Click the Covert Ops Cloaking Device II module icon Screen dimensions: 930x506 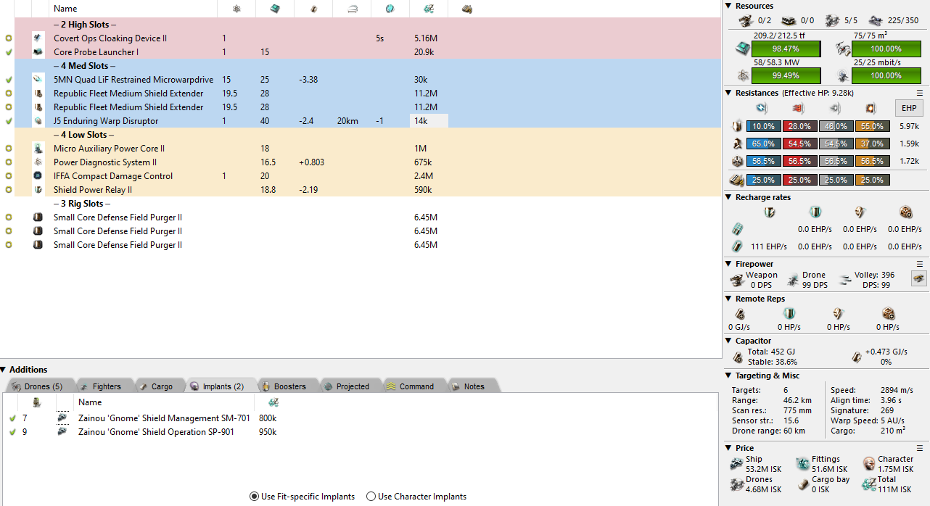pos(38,38)
